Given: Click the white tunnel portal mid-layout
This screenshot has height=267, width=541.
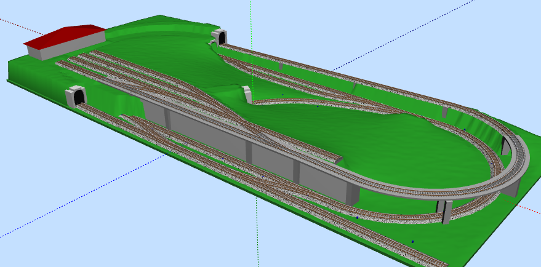Looking at the screenshot, I should (248, 94).
